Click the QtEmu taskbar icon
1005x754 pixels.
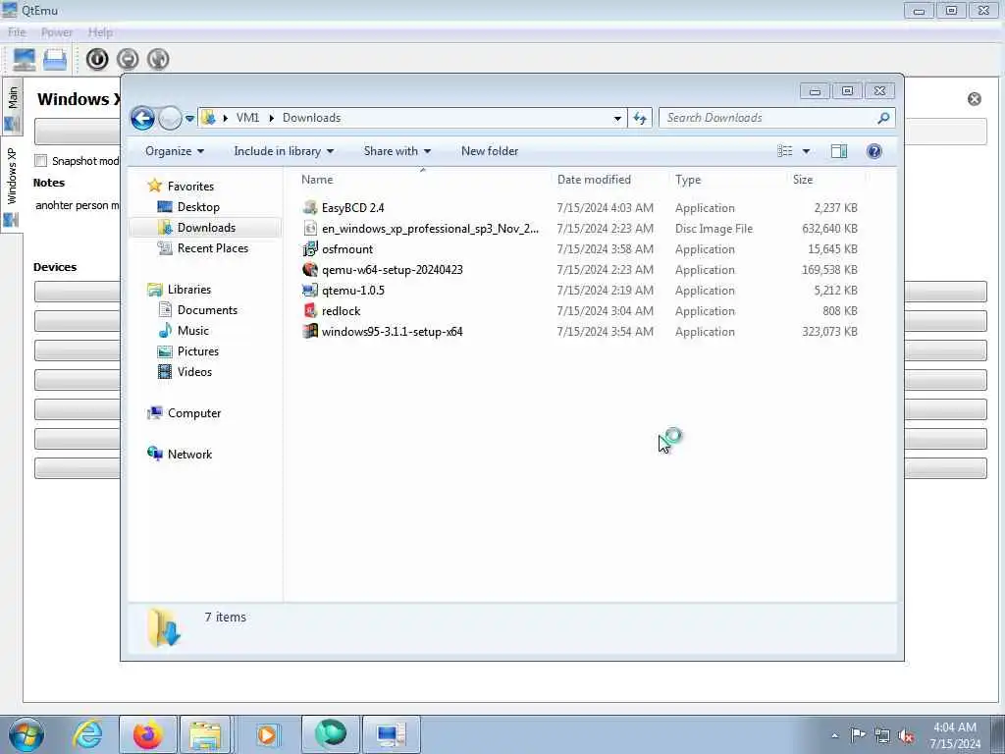pos(392,734)
